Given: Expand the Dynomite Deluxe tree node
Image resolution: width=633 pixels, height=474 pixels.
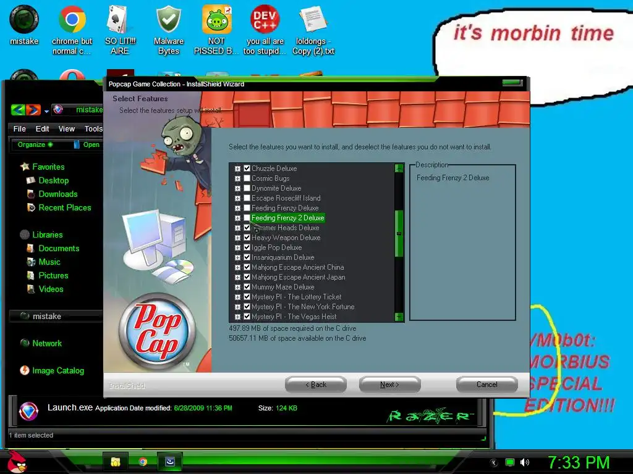Looking at the screenshot, I should 237,188.
